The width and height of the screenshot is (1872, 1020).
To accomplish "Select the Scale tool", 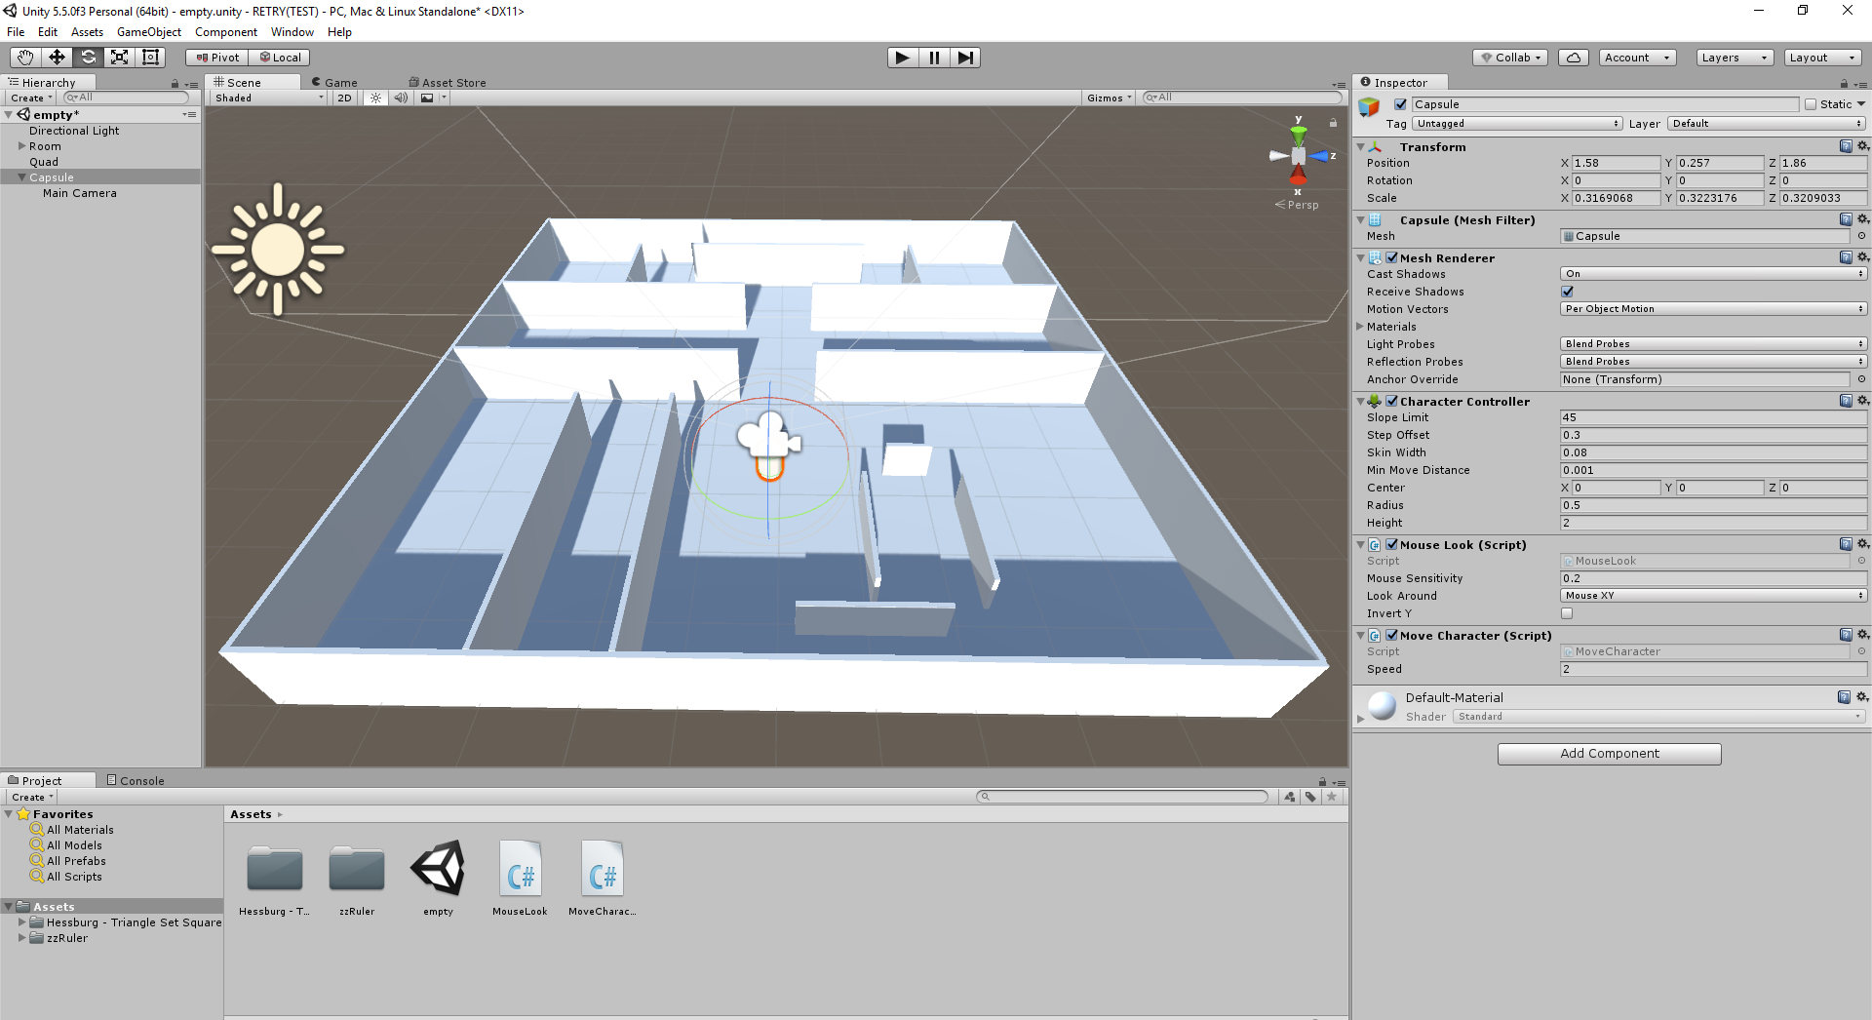I will 119,58.
